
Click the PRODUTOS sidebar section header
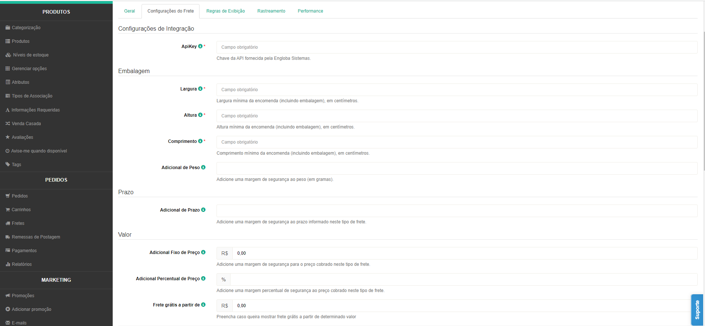click(56, 12)
